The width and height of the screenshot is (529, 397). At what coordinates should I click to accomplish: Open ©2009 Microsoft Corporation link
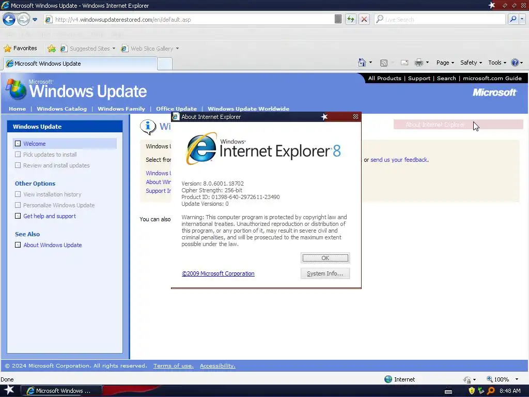[218, 273]
